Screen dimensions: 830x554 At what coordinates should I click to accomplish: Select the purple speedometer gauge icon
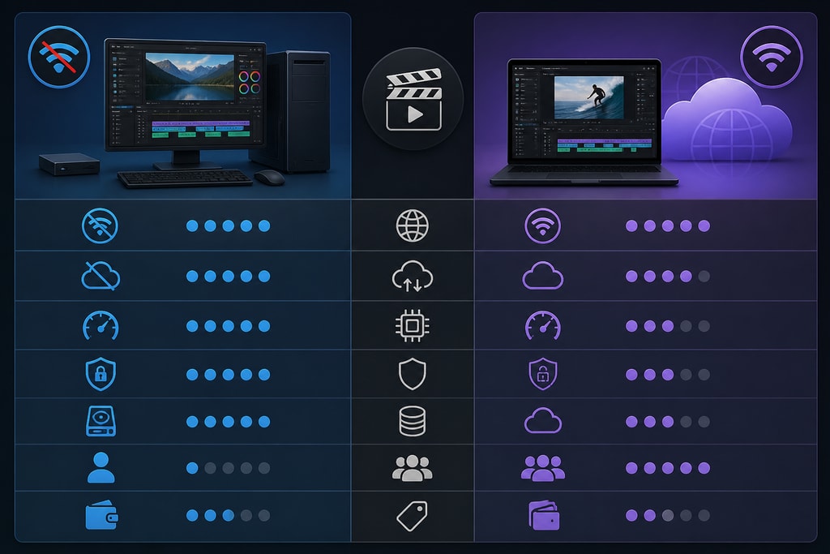pyautogui.click(x=542, y=326)
